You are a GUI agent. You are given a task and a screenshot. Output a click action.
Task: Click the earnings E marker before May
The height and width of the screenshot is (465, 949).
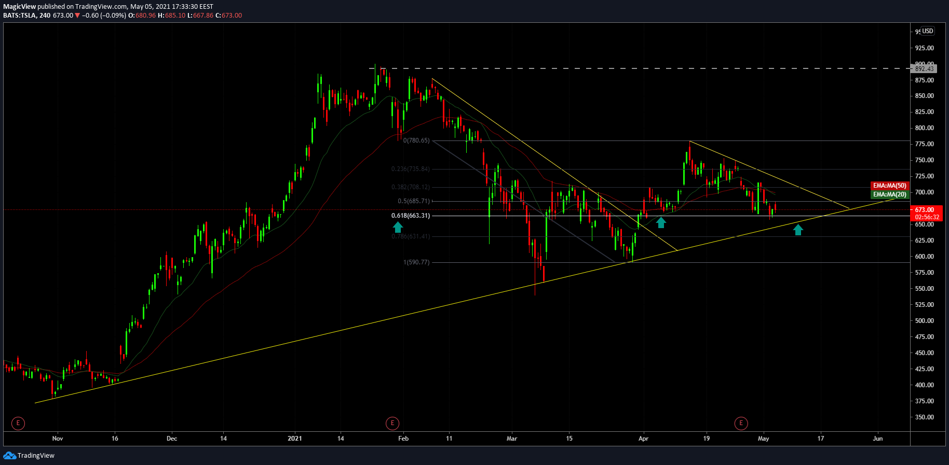pyautogui.click(x=741, y=424)
